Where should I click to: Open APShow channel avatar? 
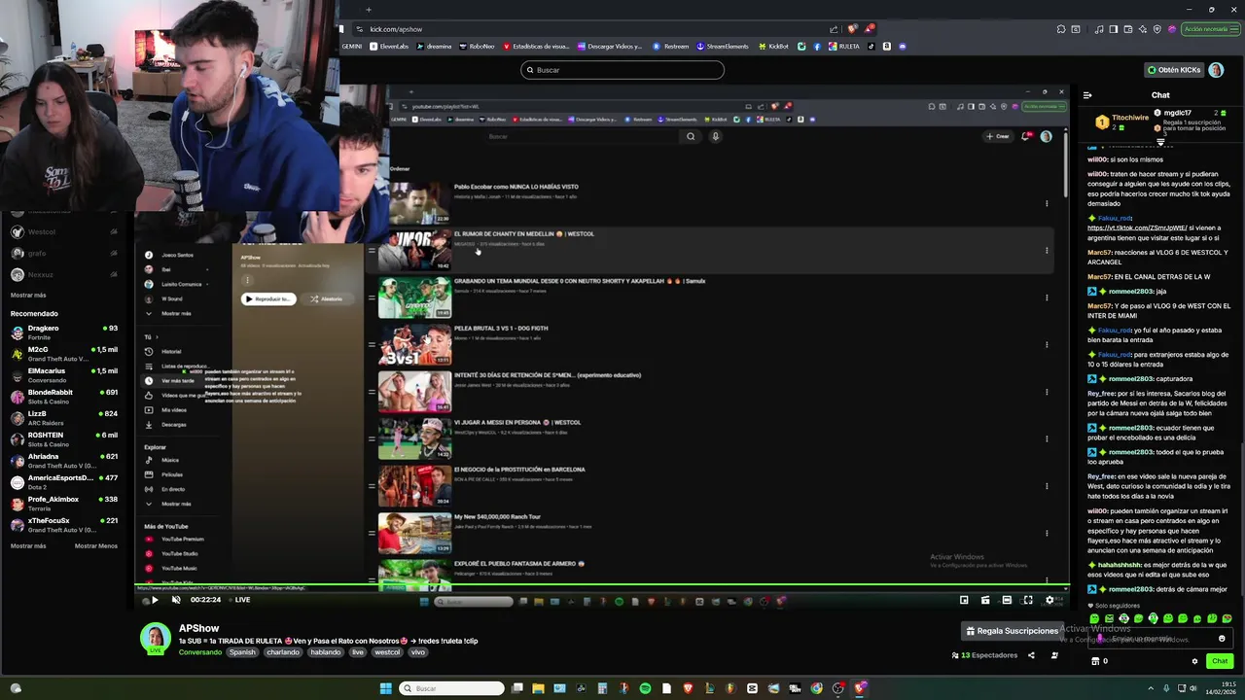tap(155, 638)
